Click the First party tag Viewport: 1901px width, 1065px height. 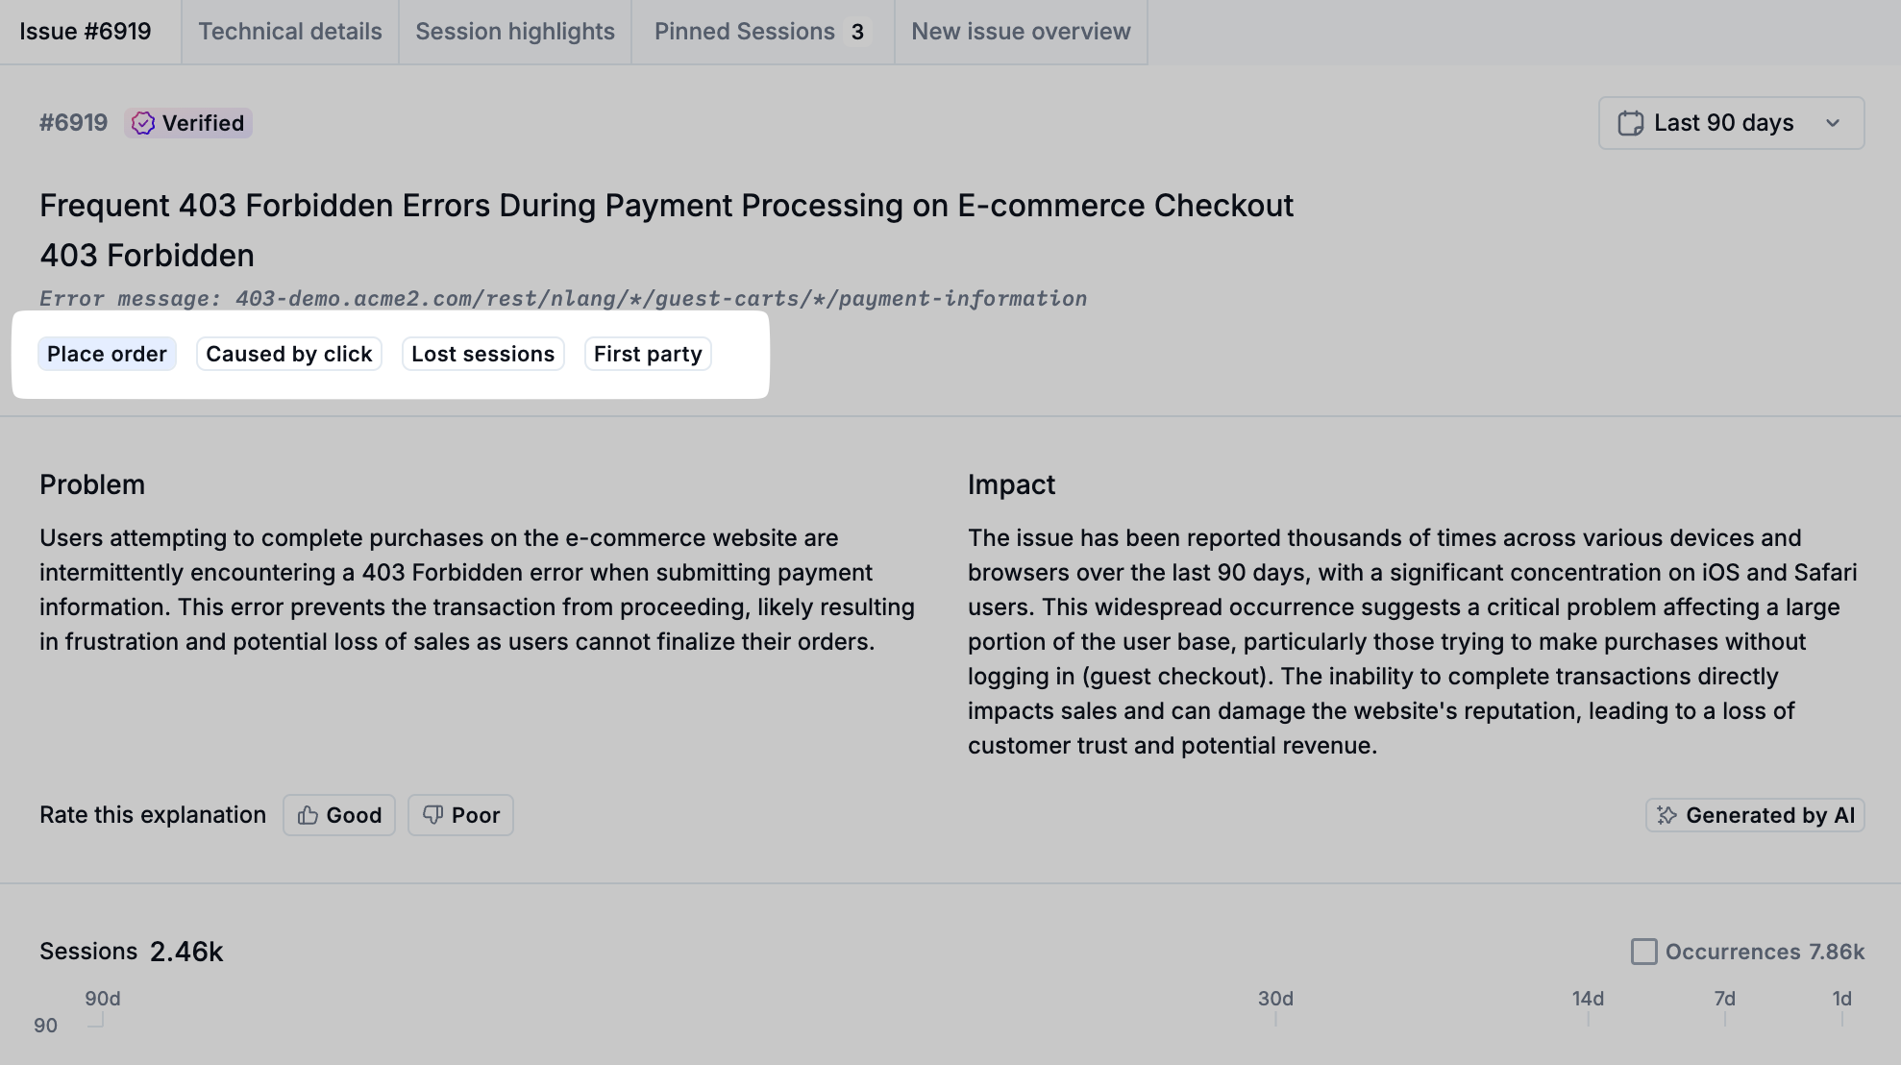coord(648,354)
